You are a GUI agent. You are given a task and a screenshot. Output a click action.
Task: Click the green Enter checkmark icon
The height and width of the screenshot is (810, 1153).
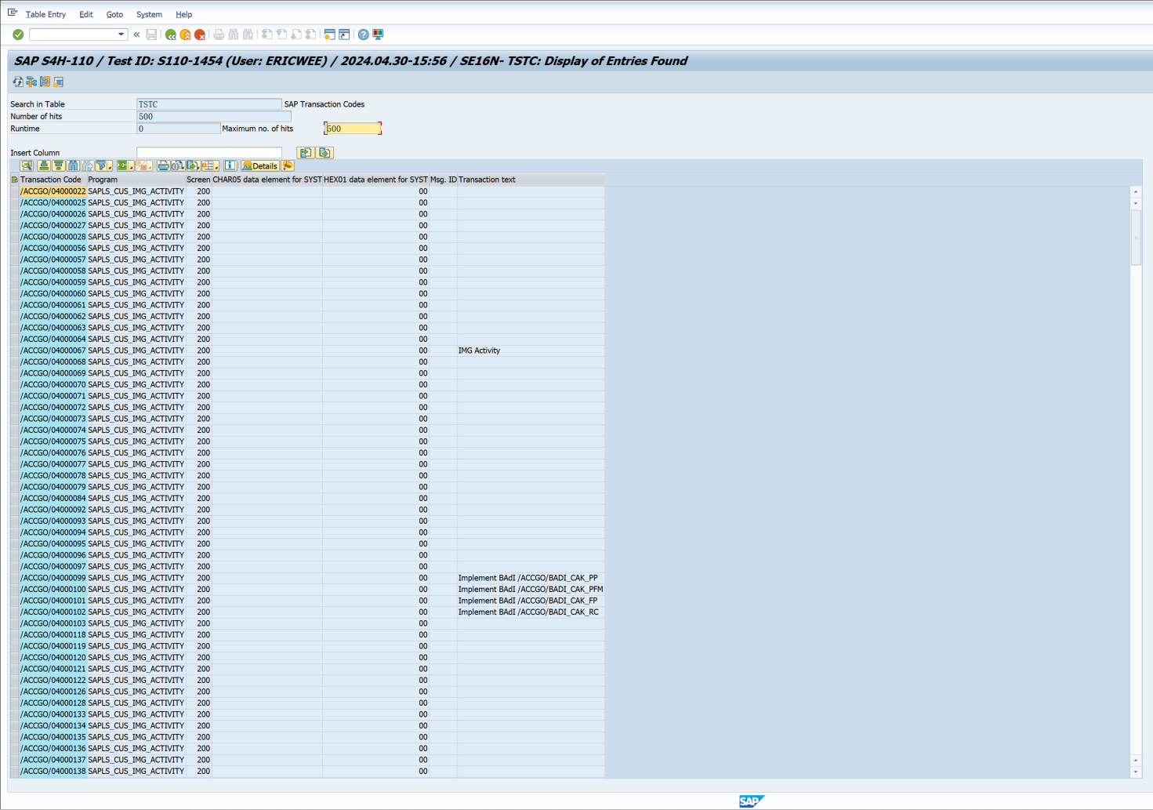18,35
